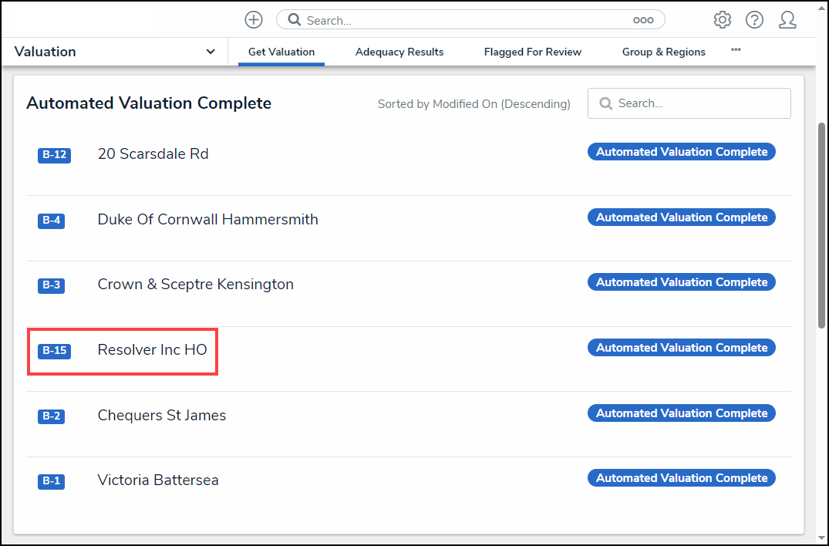Open the help question mark icon
The height and width of the screenshot is (546, 829).
tap(754, 20)
